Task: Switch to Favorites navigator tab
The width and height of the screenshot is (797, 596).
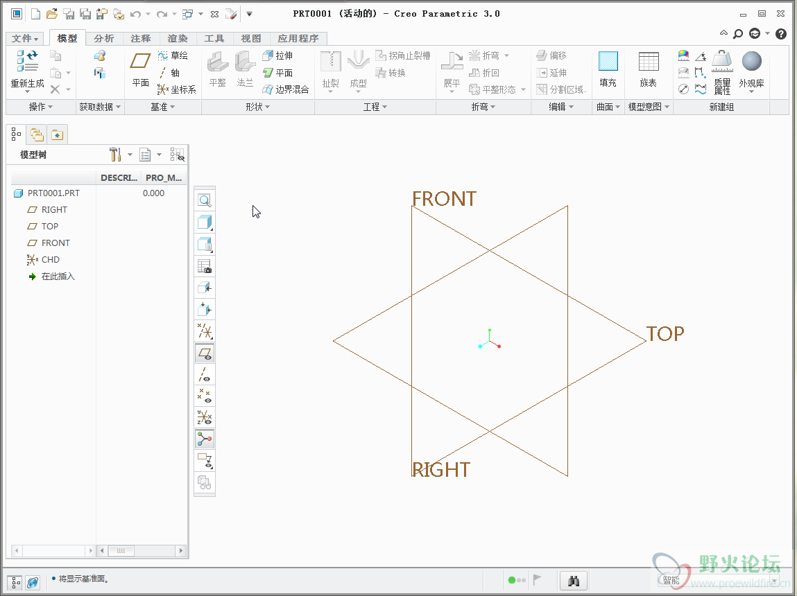Action: [57, 134]
